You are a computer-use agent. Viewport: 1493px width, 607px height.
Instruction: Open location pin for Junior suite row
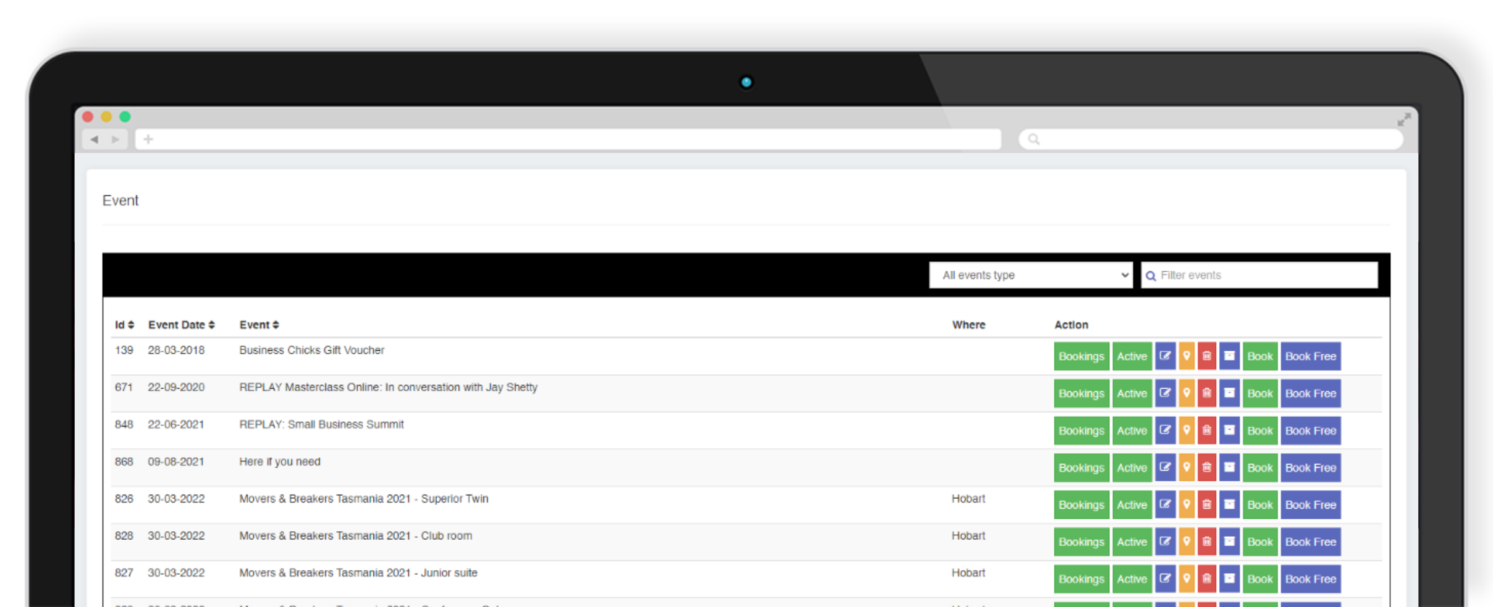(1187, 579)
